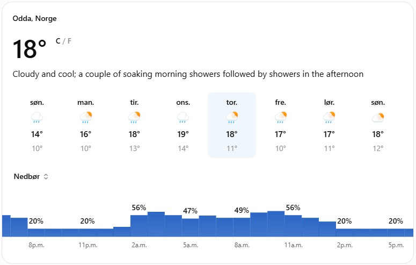Click the first Sunday rain cloud icon
416x265 pixels.
pos(37,117)
